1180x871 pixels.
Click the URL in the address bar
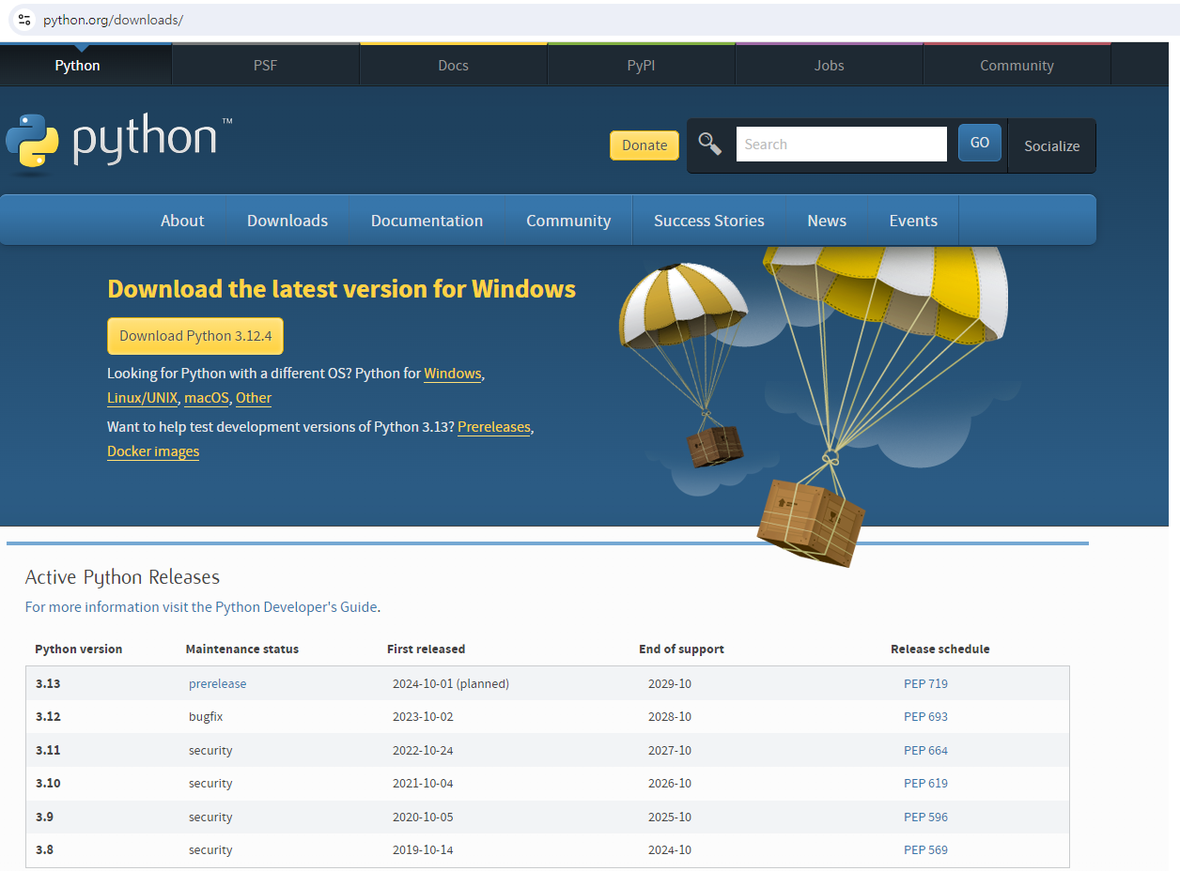(113, 20)
